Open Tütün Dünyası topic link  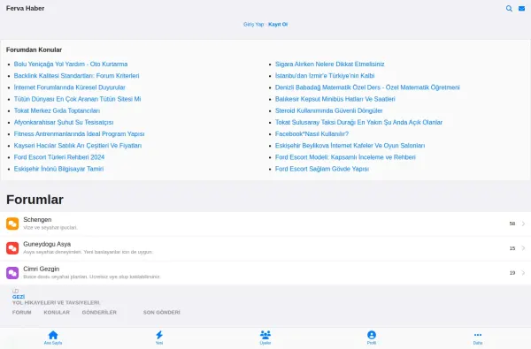pyautogui.click(x=77, y=99)
